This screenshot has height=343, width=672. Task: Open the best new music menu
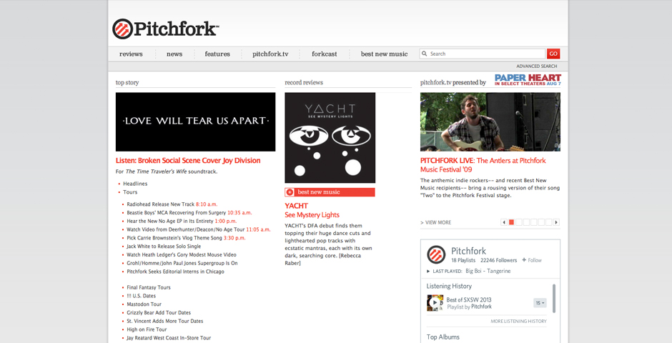385,54
